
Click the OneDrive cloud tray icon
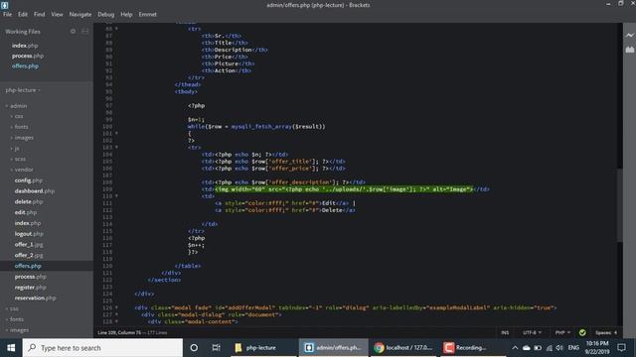pos(526,348)
